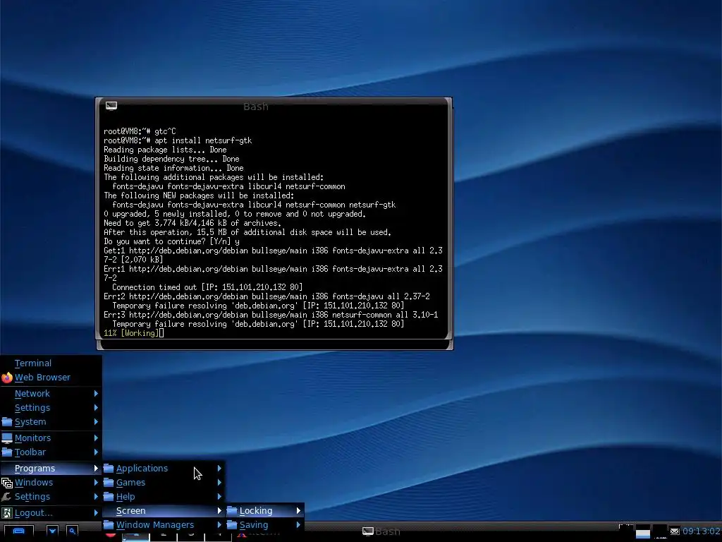Click the folder icon beside Applications
Image resolution: width=722 pixels, height=542 pixels.
[109, 469]
